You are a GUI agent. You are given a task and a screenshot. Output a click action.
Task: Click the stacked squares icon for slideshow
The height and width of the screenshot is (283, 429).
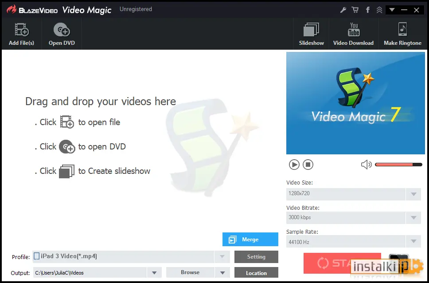[x=67, y=171]
